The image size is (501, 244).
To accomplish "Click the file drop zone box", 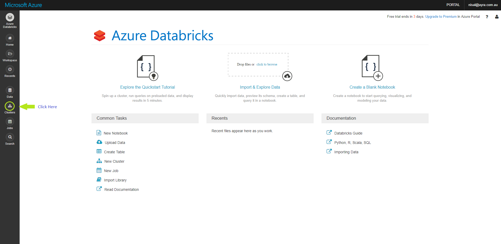I will [x=258, y=65].
